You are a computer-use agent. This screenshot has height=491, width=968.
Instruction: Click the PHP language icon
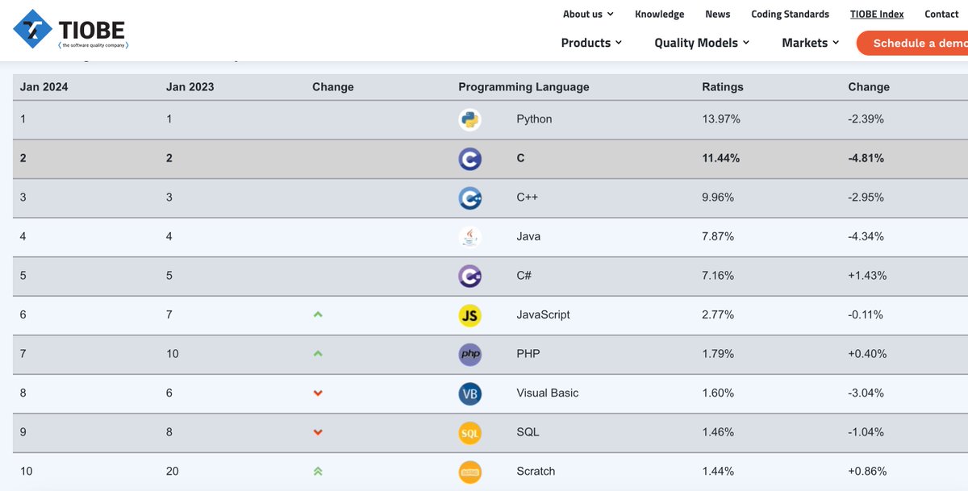pos(469,354)
